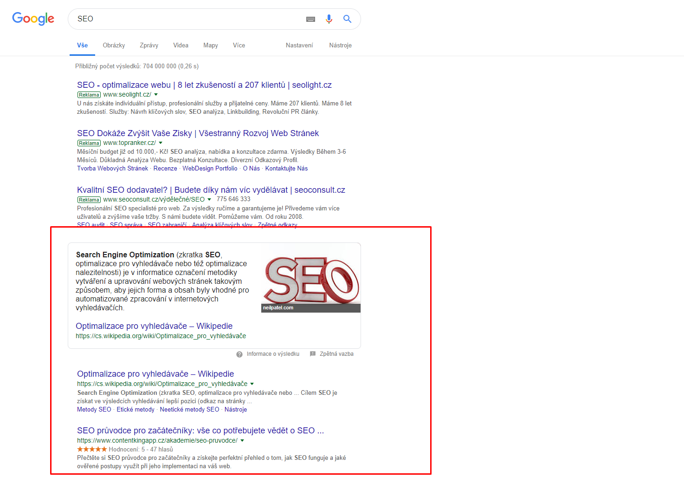Open Etické metody sitelink
This screenshot has width=684, height=484.
pos(136,410)
